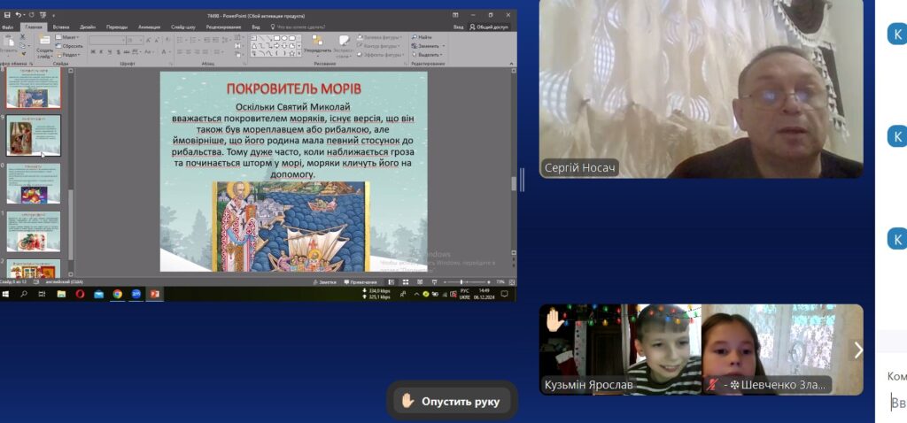Click the Примечания comments button in status bar
The height and width of the screenshot is (423, 907).
point(360,282)
